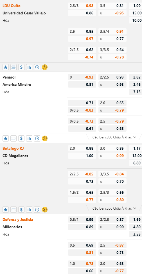142x276 pixels.
Task: Open the Defensa y Justicia team link
Action: [x=18, y=220]
